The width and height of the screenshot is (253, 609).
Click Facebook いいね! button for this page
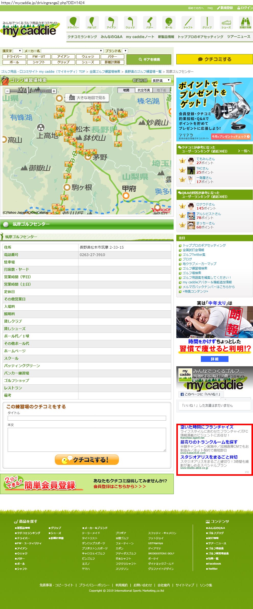tap(201, 394)
